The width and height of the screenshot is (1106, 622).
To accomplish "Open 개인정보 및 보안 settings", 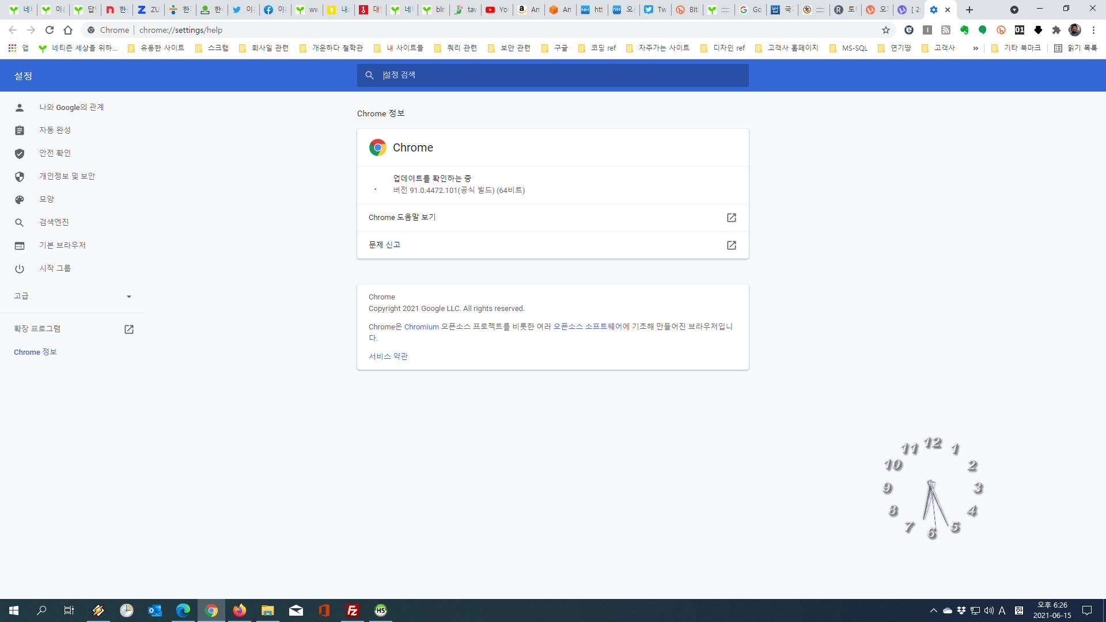I will tap(72, 176).
